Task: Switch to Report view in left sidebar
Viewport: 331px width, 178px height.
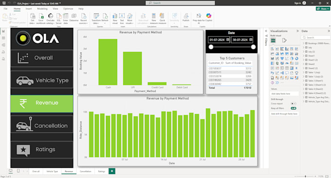Action: coord(3,31)
